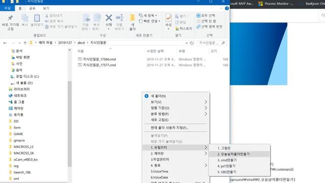
Task: Choose 3. cmd만들기 in the submenu
Action: coord(239,160)
